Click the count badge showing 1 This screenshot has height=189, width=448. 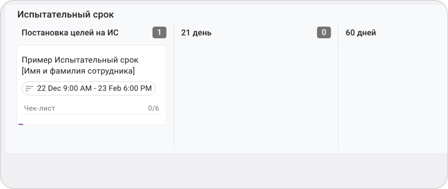click(159, 33)
